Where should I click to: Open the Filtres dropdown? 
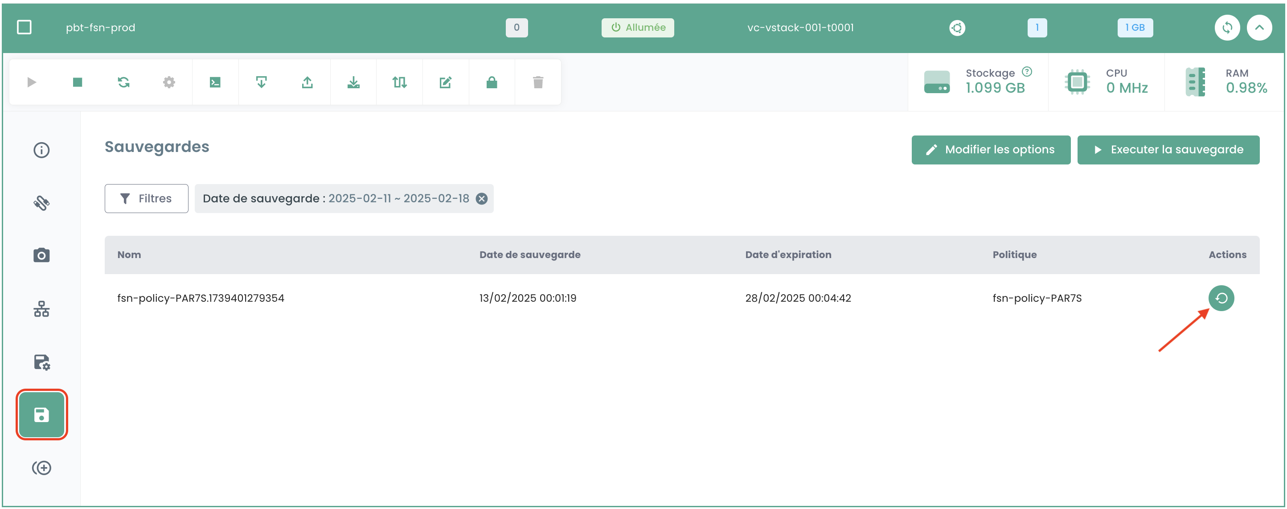[x=146, y=198]
